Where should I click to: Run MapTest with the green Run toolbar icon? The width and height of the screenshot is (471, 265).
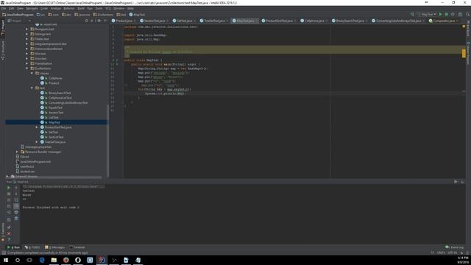point(440,15)
